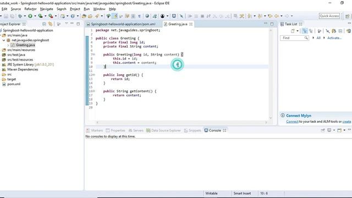This screenshot has height=198, width=352.
Task: Click the Back navigation arrow icon
Action: 277,16
